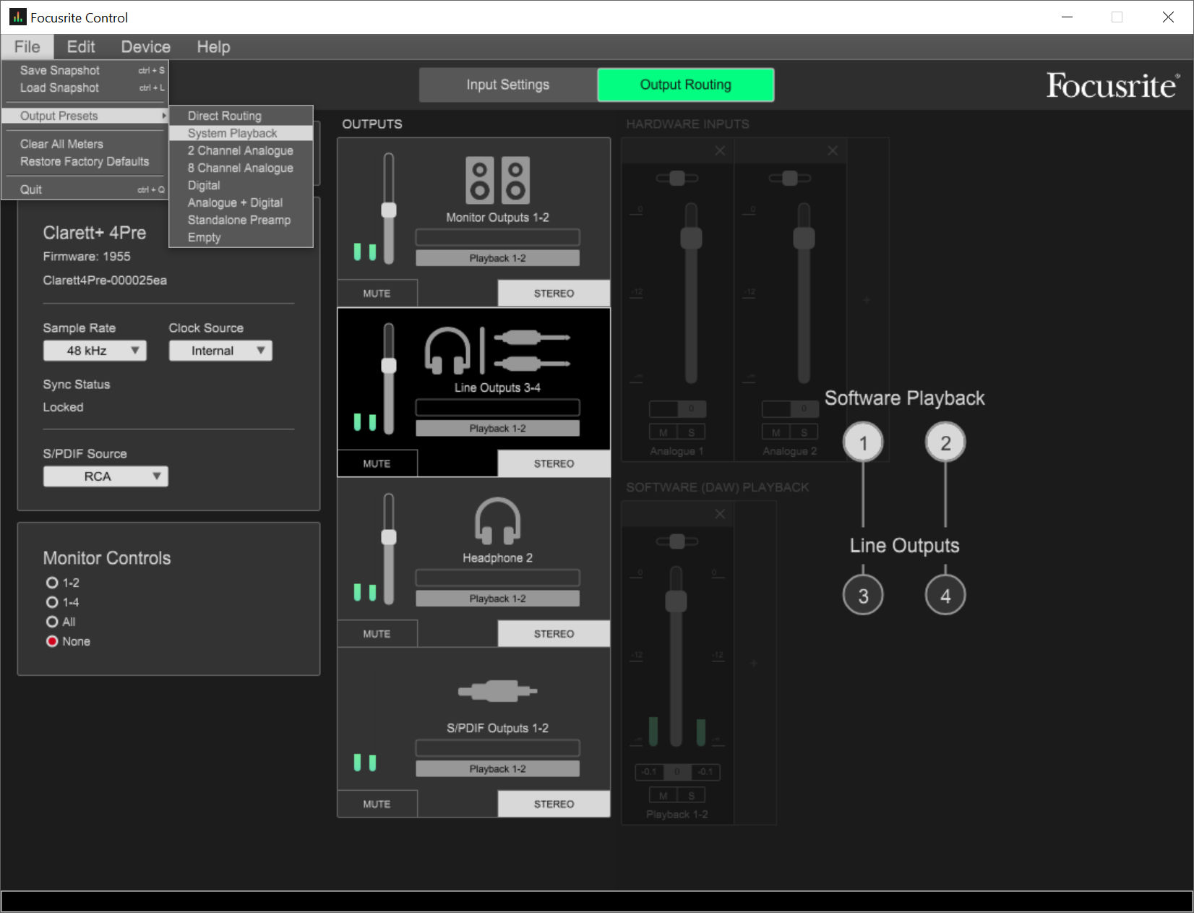Viewport: 1194px width, 913px height.
Task: Open the Clock Source Internal dropdown
Action: point(220,351)
